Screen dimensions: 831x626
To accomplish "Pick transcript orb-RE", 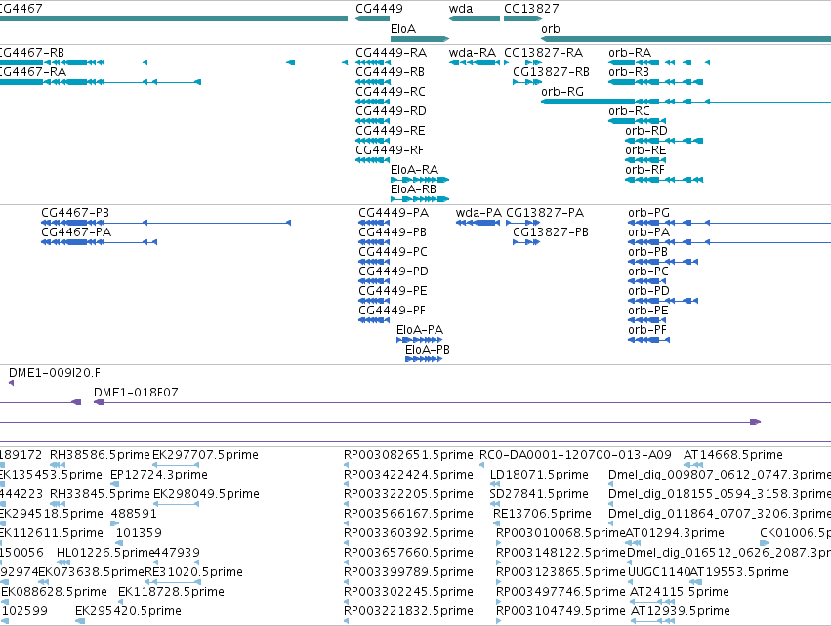I will coord(645,160).
